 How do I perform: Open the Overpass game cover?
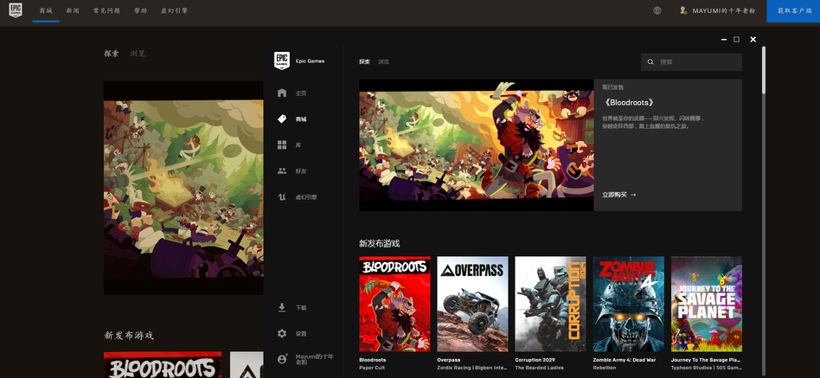(x=473, y=304)
